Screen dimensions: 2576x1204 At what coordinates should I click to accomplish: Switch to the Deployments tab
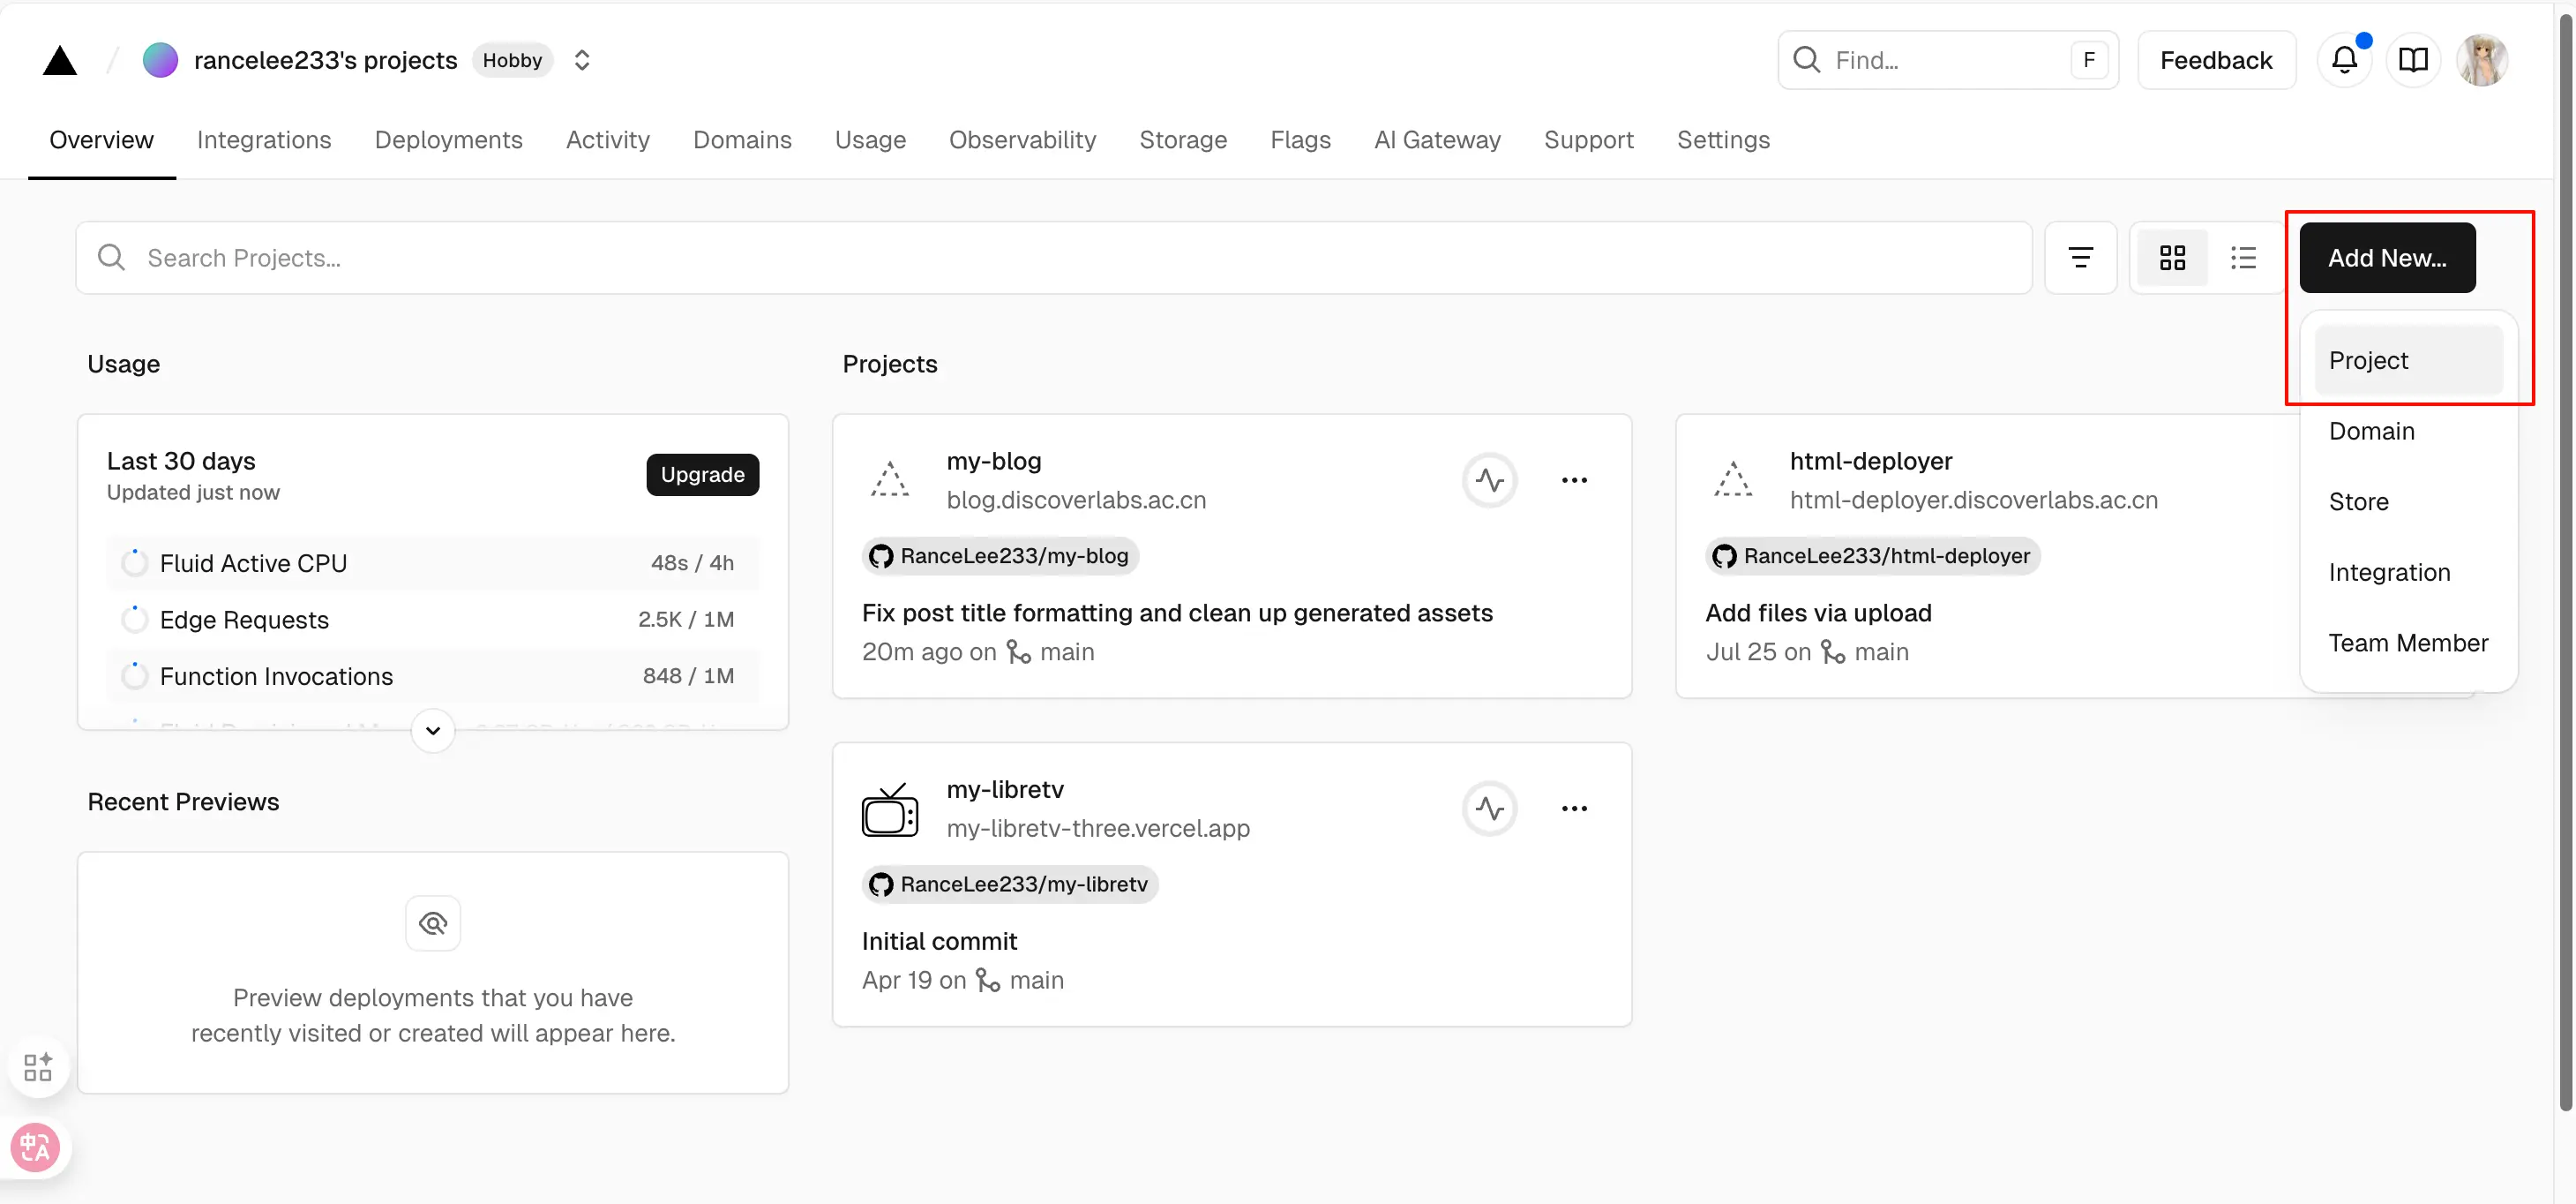(x=448, y=140)
